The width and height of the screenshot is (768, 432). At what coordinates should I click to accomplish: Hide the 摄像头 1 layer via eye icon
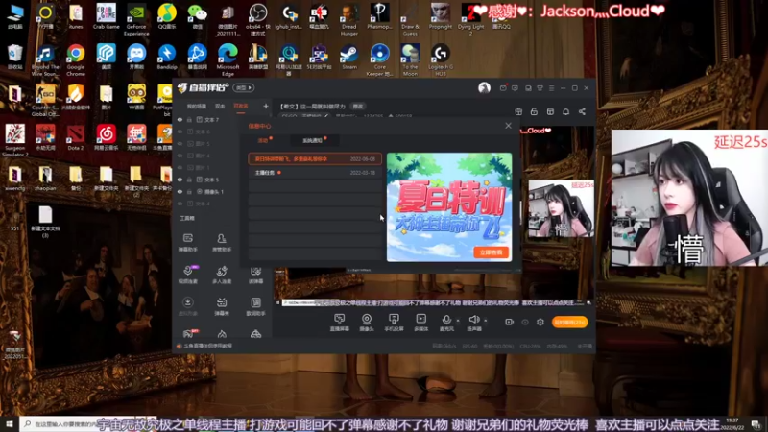180,191
